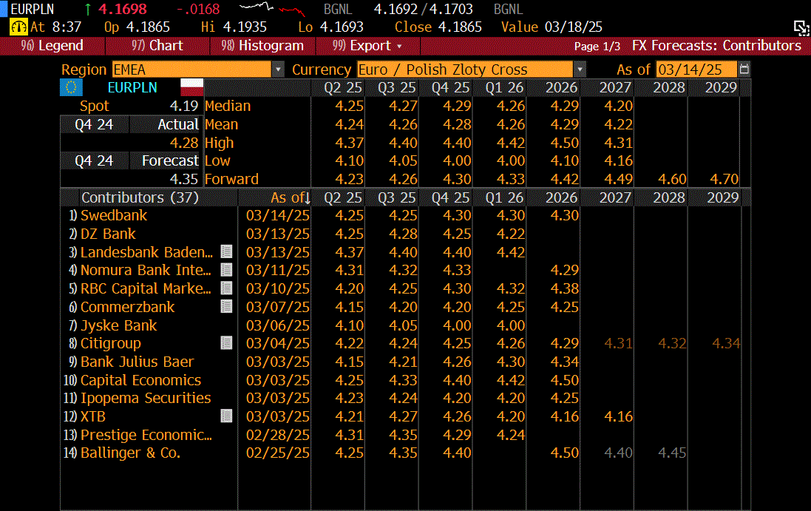Screen dimensions: 811x511
Task: Click the FX Forecasts: Contributors title
Action: 717,46
